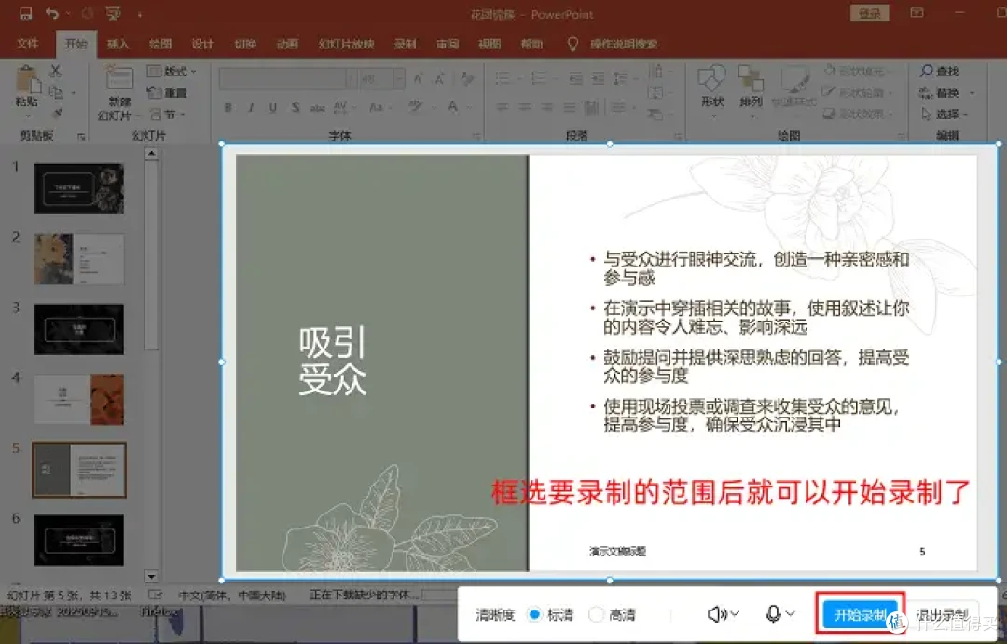The width and height of the screenshot is (1007, 644).
Task: Click the Cut scissors icon
Action: click(x=56, y=71)
